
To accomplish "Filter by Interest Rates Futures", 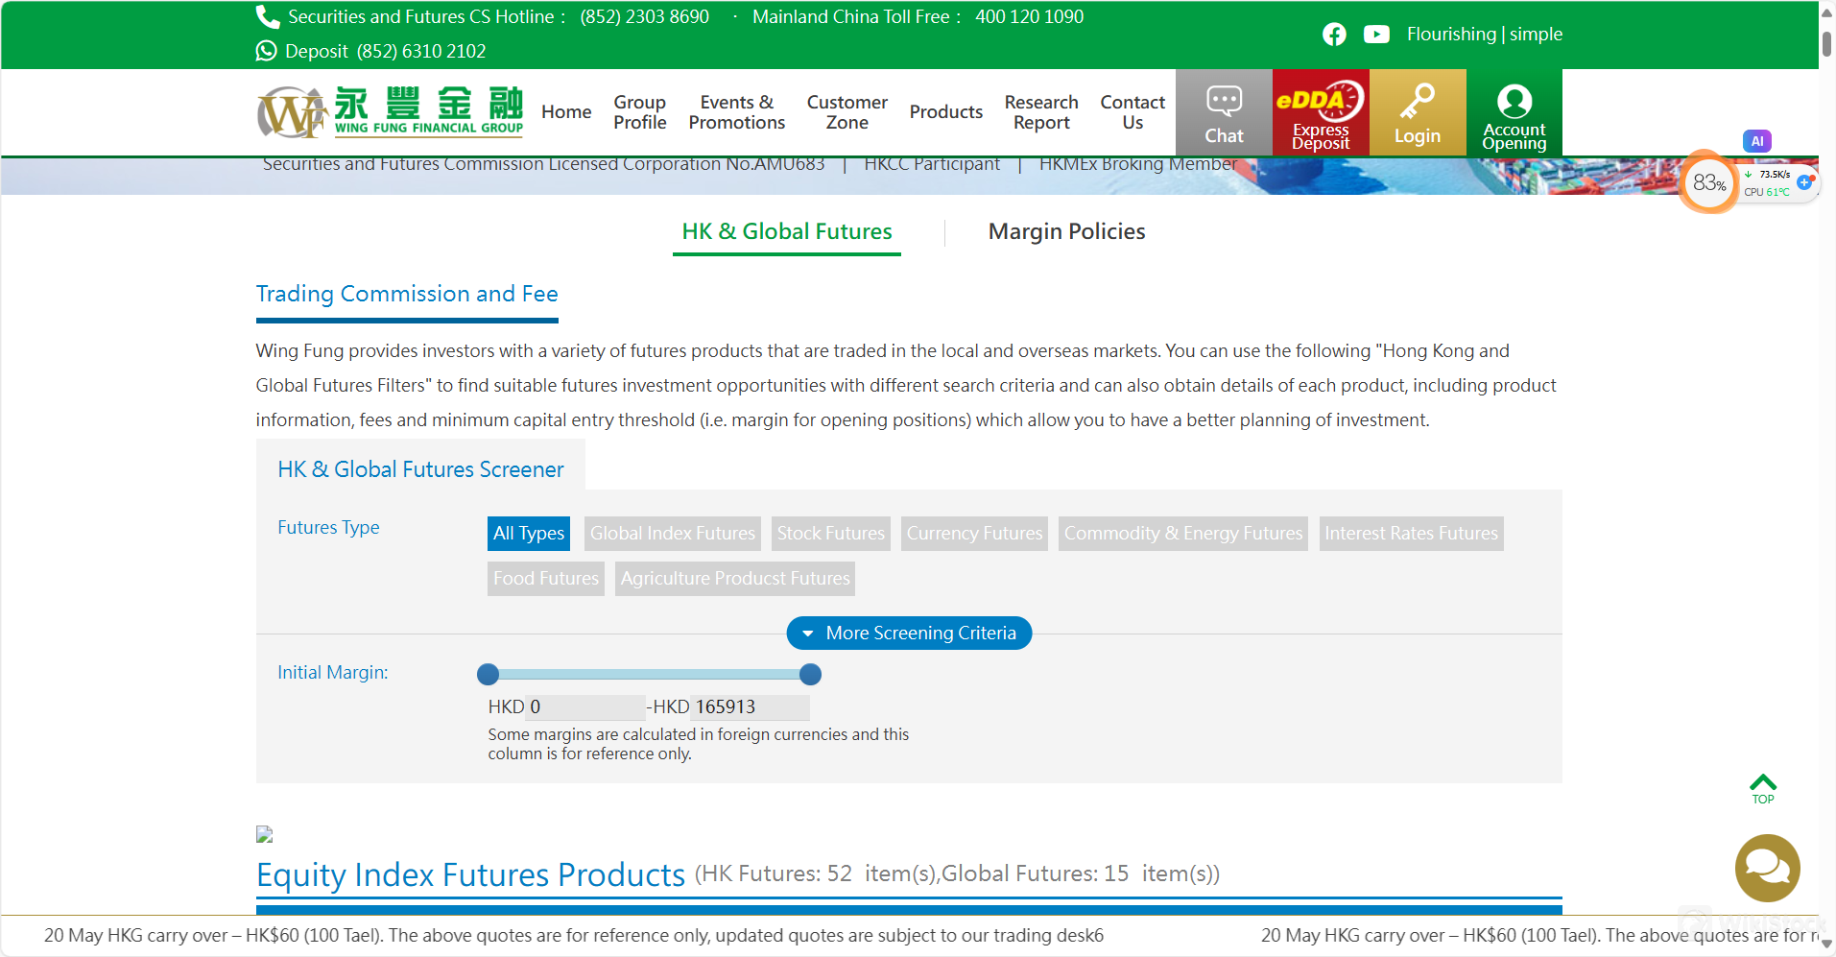I will pos(1411,534).
